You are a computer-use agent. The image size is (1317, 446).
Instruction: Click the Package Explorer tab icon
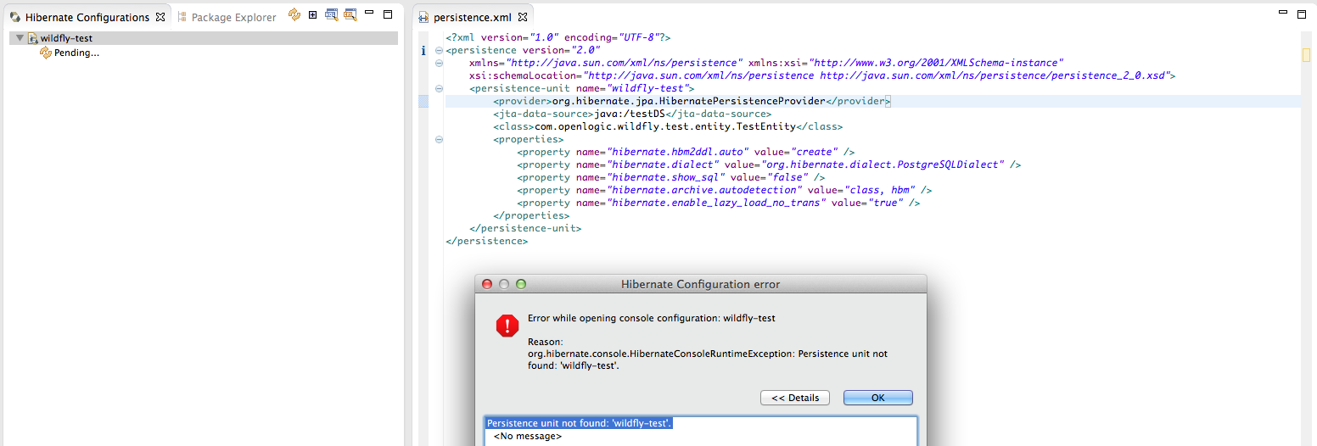pos(182,17)
